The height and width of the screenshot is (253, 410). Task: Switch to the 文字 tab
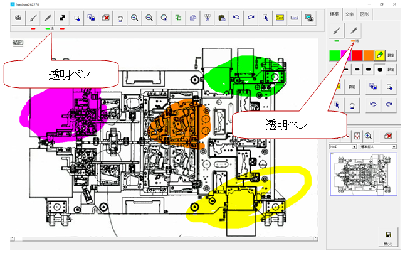351,13
